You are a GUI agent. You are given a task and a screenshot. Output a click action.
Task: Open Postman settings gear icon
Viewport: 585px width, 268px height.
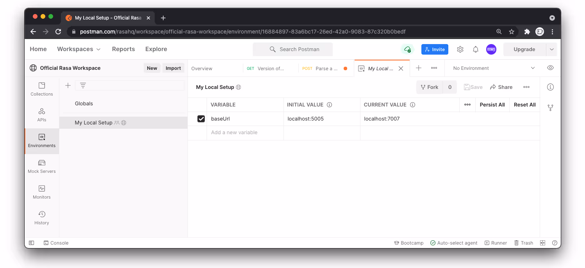(460, 49)
